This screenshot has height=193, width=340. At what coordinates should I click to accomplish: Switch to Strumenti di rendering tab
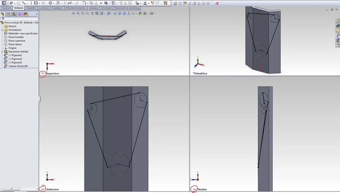click(127, 8)
